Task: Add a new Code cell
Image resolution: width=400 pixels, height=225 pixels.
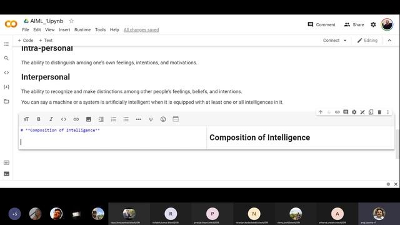Action: (x=26, y=40)
